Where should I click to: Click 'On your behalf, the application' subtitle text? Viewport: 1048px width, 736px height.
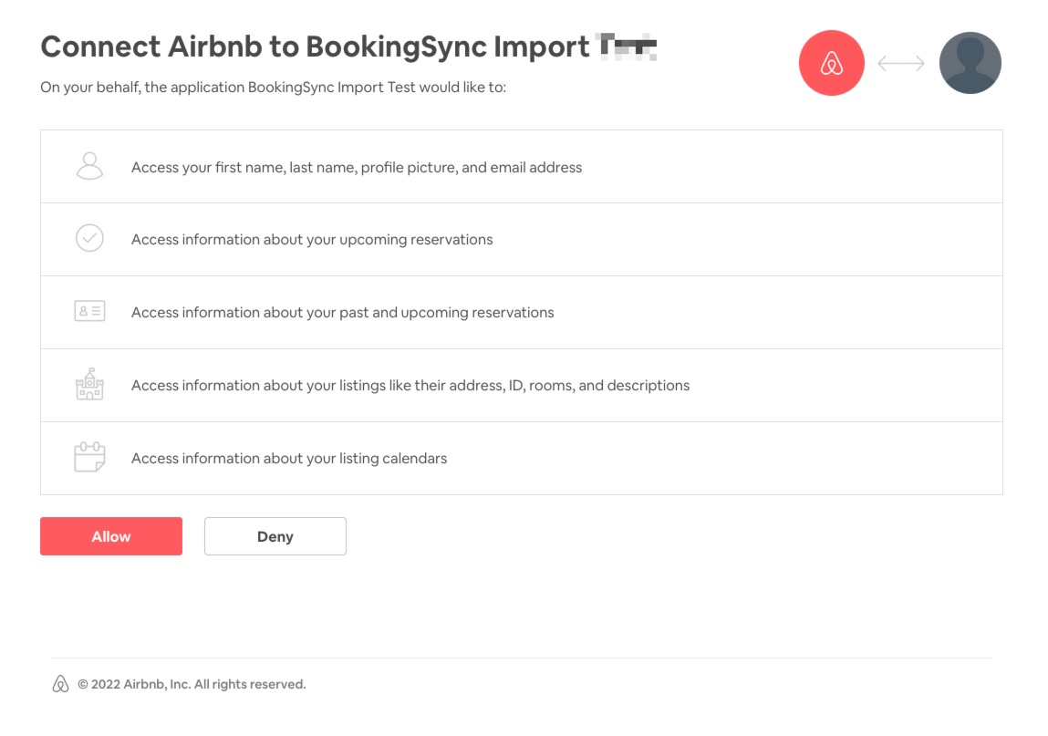141,87
